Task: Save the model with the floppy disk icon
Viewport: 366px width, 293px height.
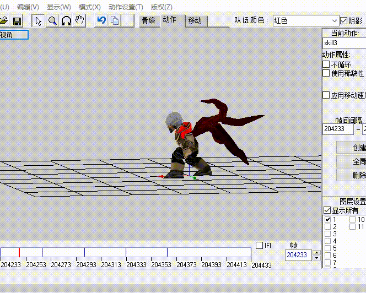Action: [17, 21]
